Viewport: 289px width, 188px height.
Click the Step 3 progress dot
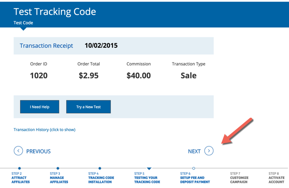[x=58, y=168]
